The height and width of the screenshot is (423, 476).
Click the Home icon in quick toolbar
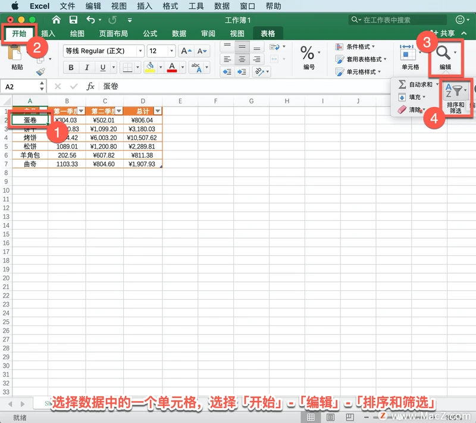57,20
